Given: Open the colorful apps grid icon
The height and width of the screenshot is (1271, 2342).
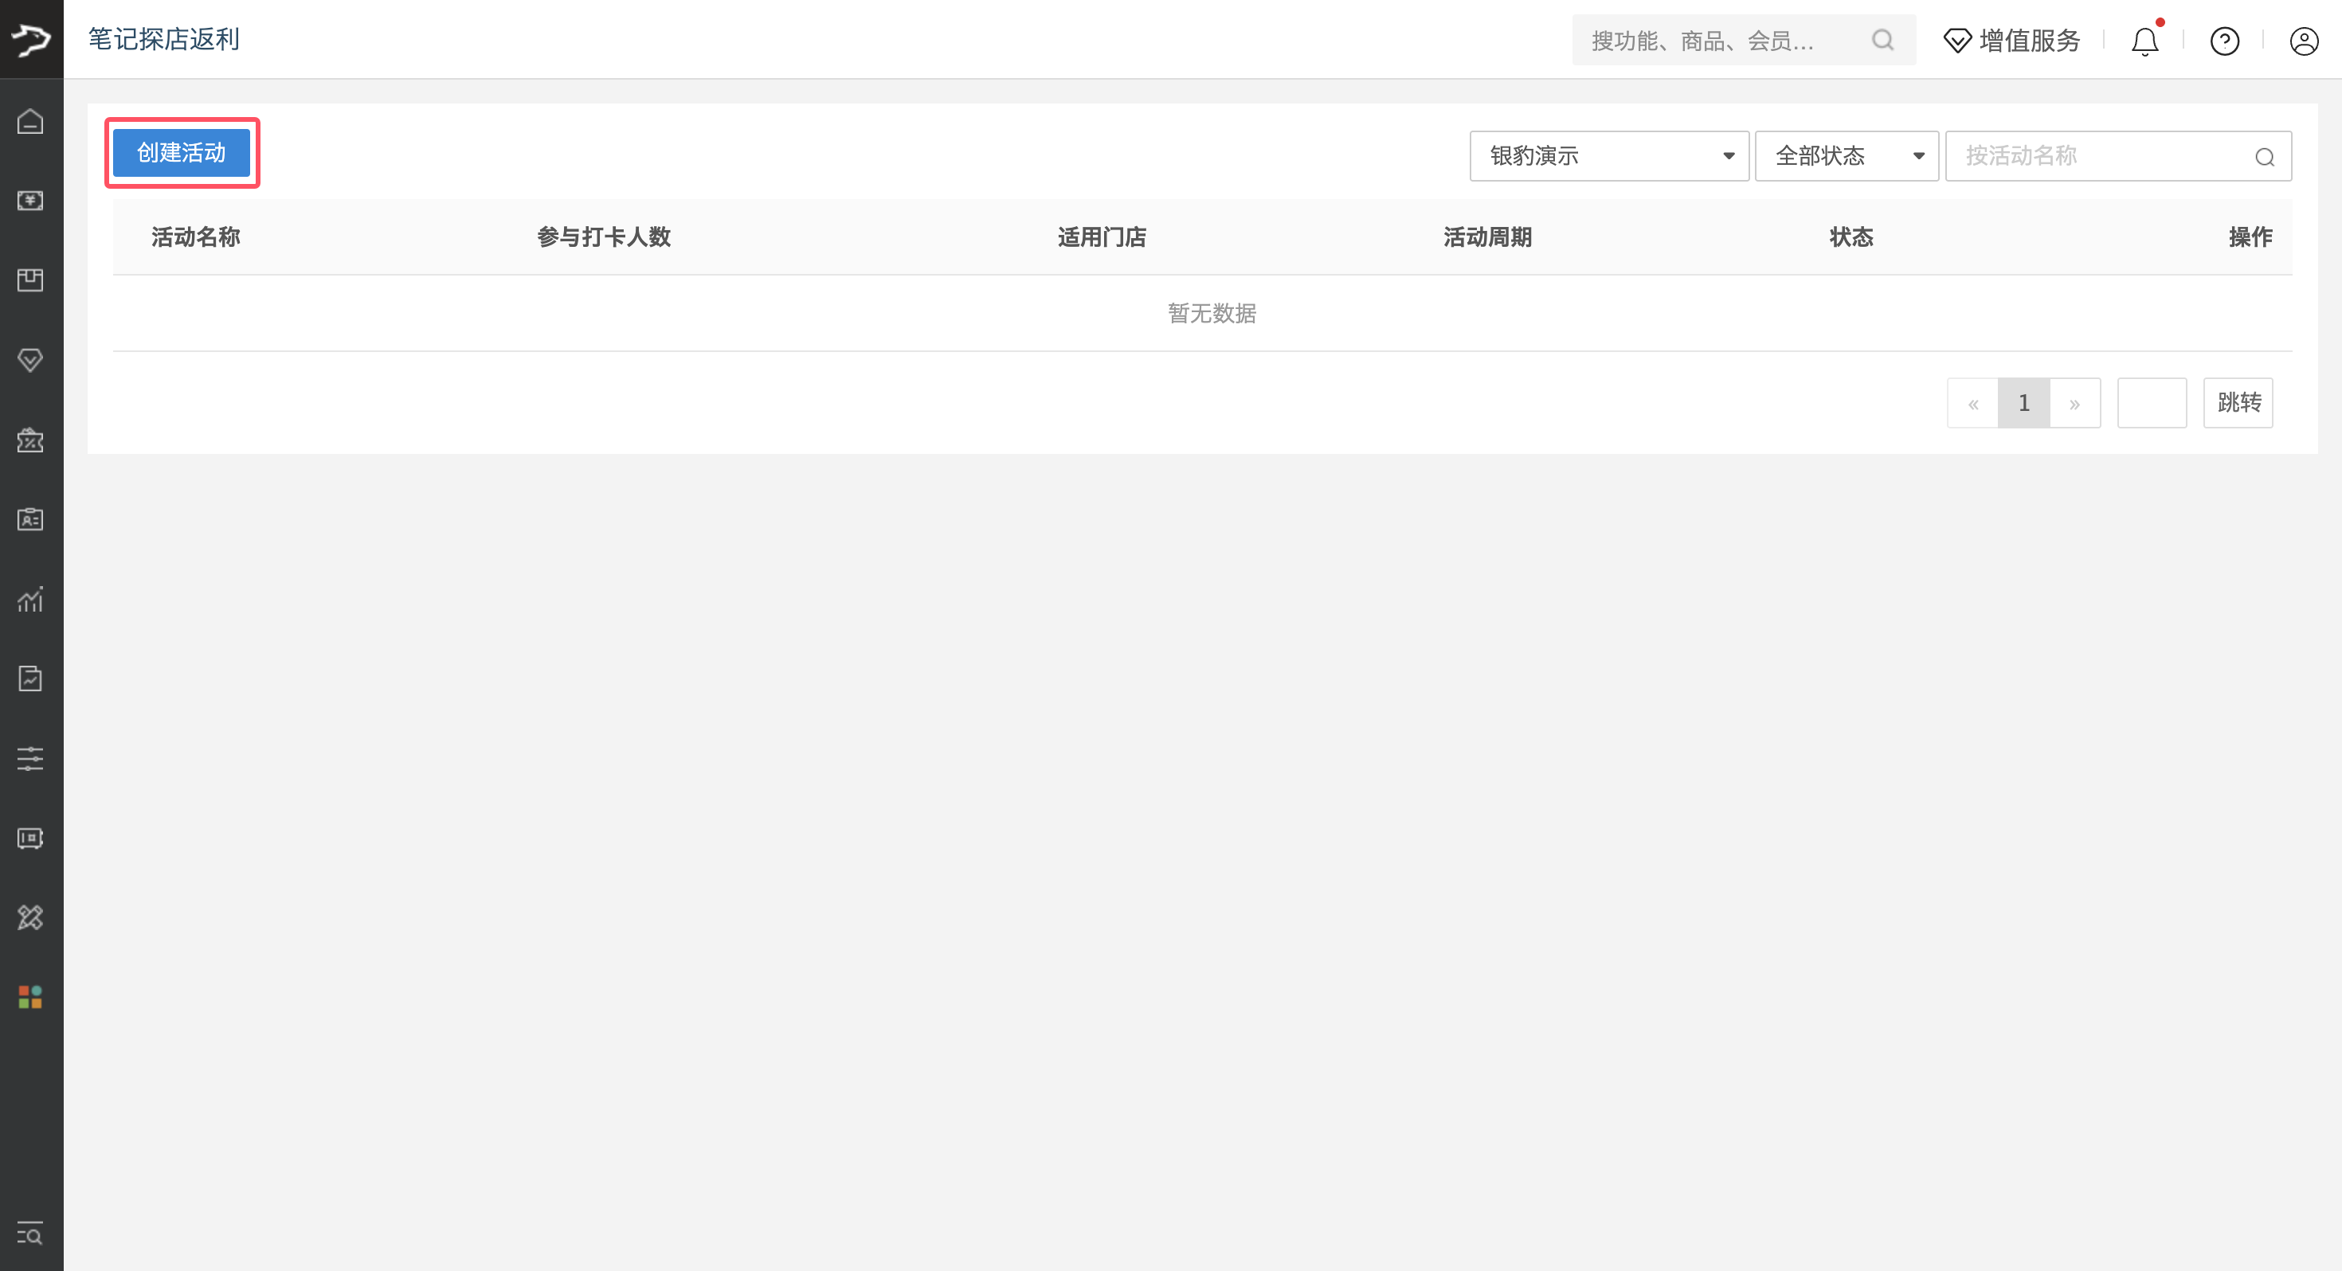Looking at the screenshot, I should click(30, 997).
